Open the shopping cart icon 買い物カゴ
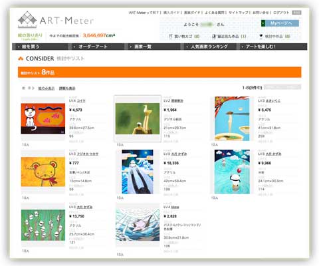Viewport: 319px width, 266px height. (x=171, y=36)
